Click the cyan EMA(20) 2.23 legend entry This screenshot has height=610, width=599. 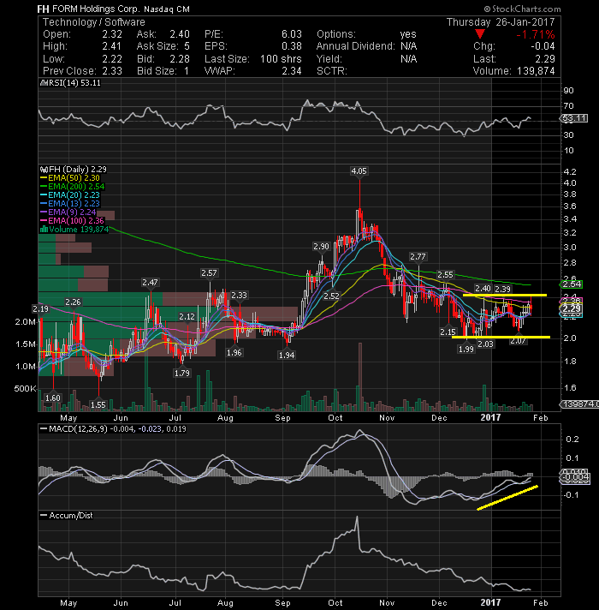(x=70, y=194)
